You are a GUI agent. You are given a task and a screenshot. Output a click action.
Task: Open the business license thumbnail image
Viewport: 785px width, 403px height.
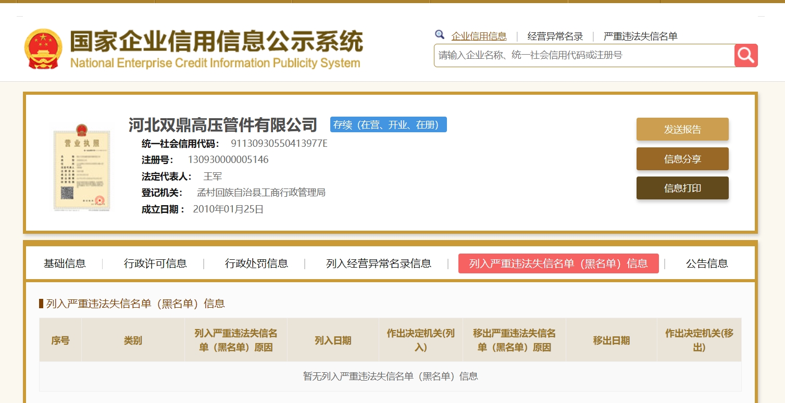point(82,167)
